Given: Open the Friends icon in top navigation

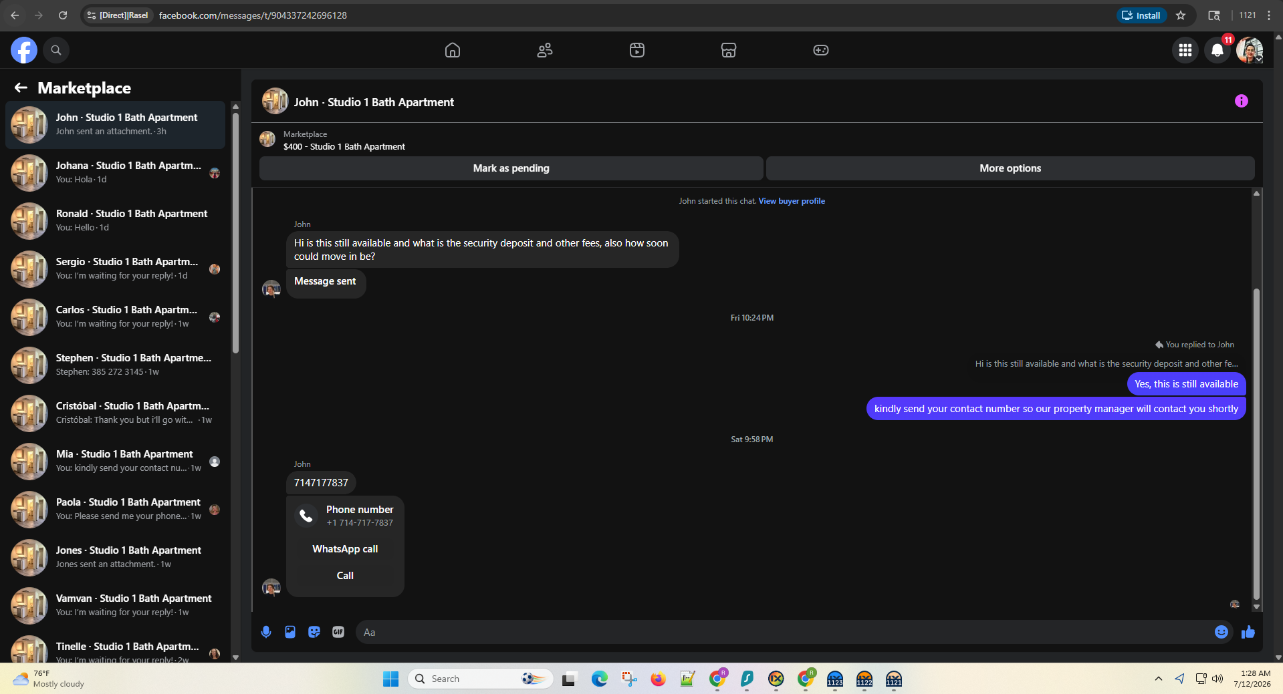Looking at the screenshot, I should 545,50.
